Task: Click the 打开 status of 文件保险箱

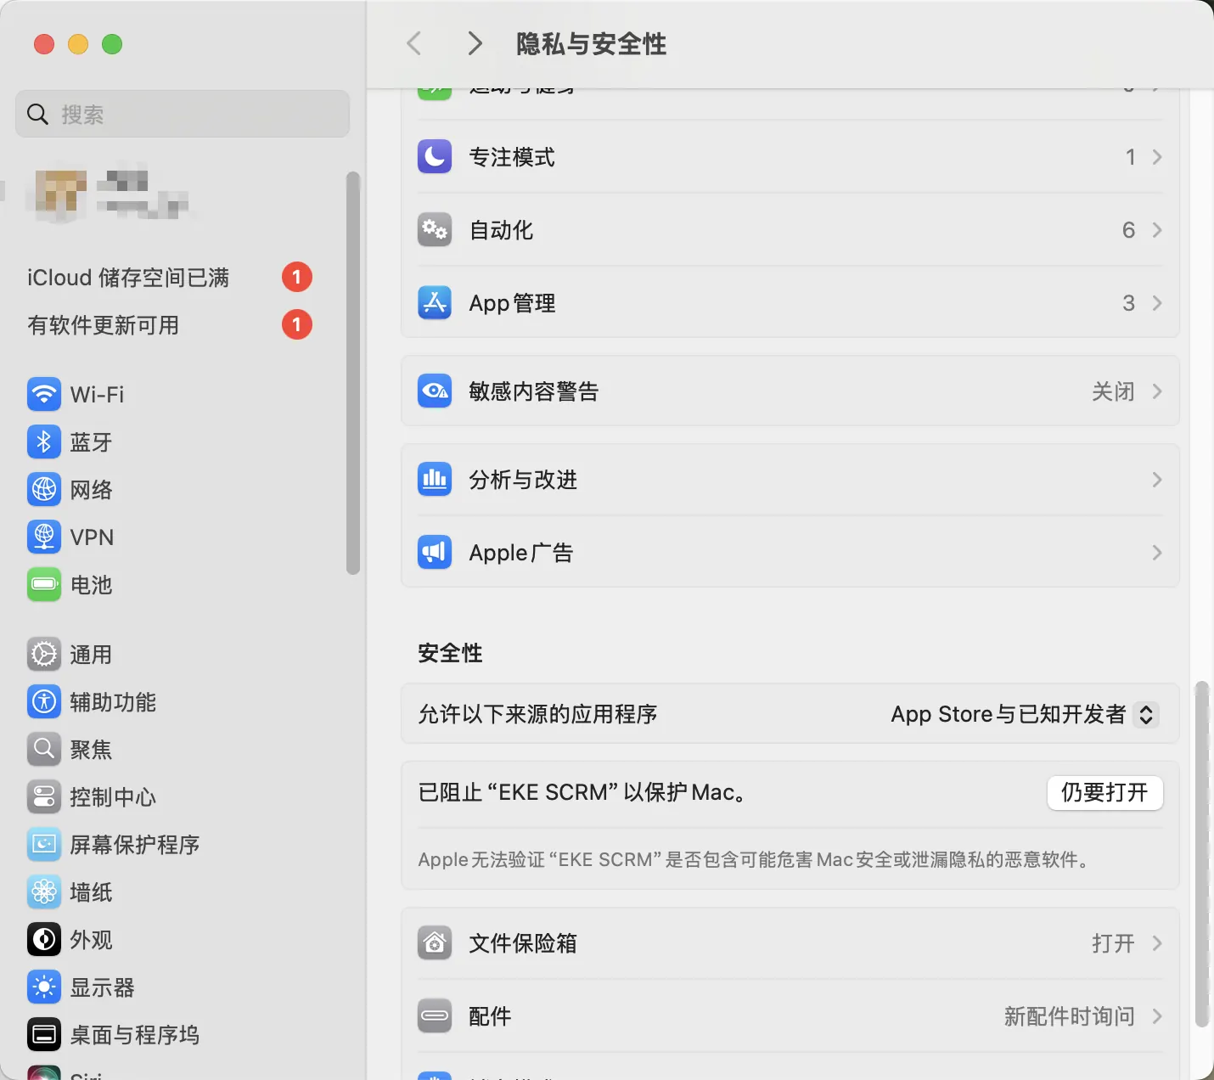Action: click(x=1113, y=943)
